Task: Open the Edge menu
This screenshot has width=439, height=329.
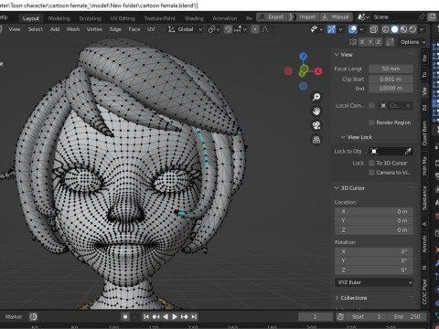Action: tap(115, 29)
